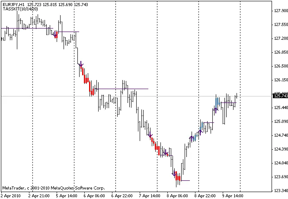Image resolution: width=288 pixels, height=199 pixels.
Task: Select the up arrow below the tallest blue candles
Action: 216,109
